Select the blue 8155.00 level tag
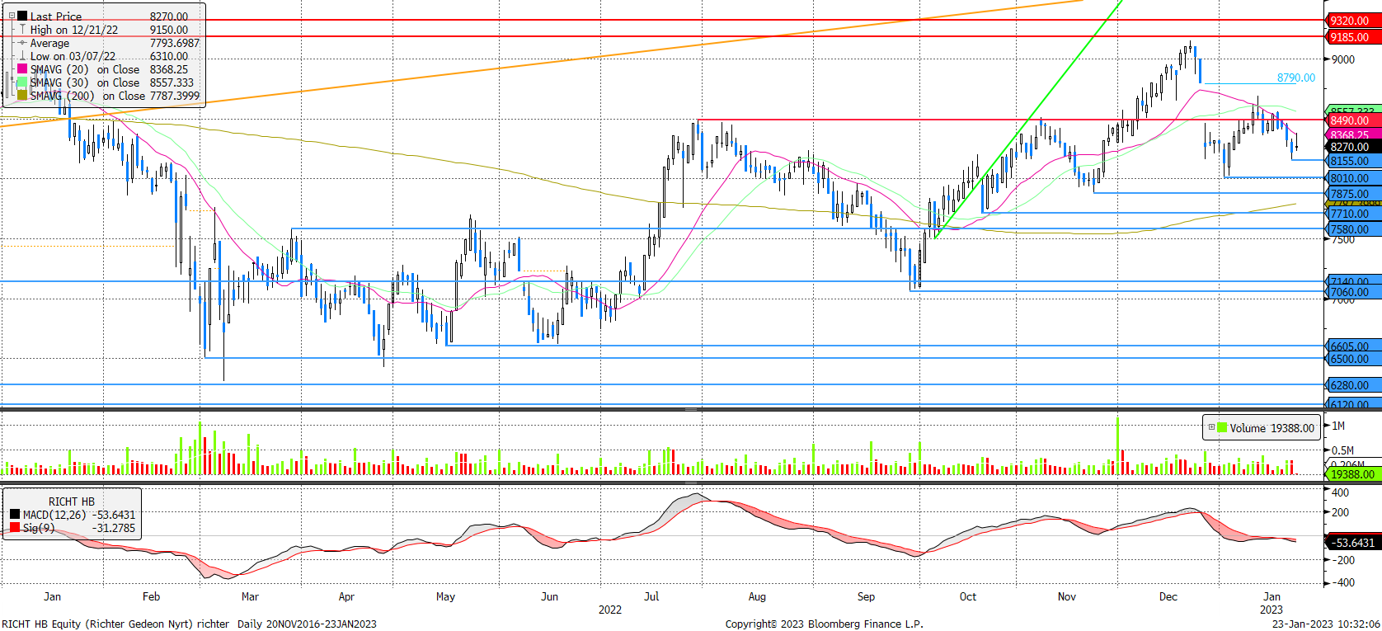 click(x=1351, y=161)
